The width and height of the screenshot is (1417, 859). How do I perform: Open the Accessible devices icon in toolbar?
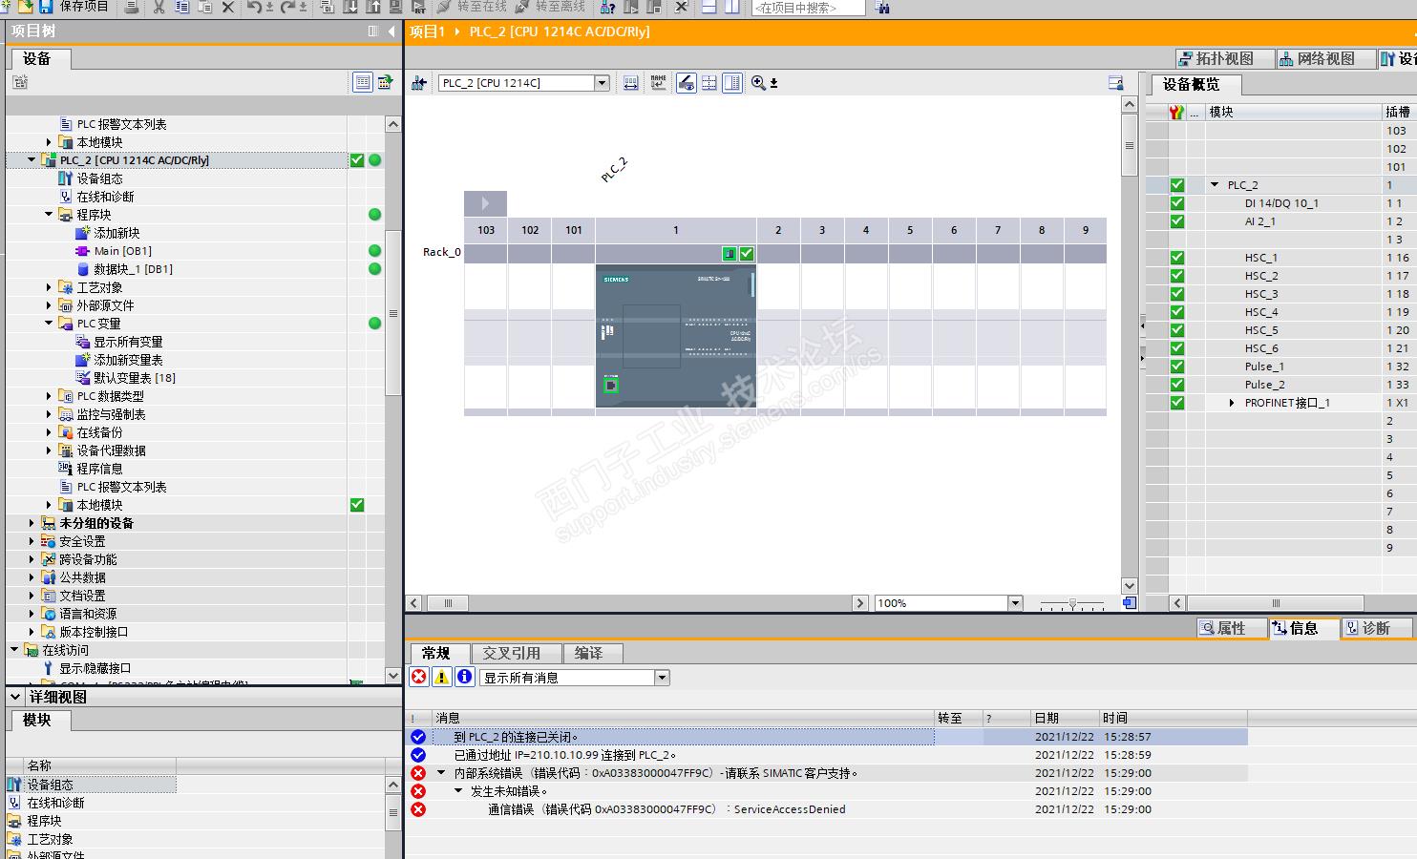tap(608, 7)
